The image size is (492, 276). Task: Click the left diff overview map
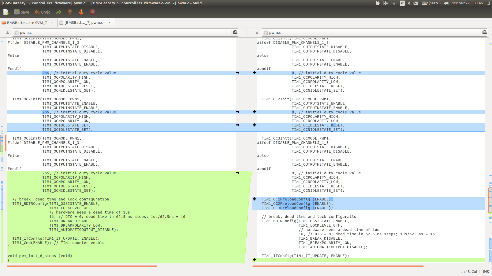pyautogui.click(x=2, y=151)
